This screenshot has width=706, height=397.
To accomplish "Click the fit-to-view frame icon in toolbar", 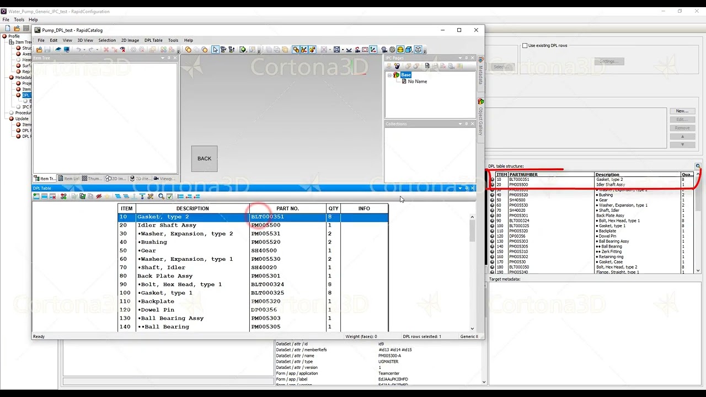I will 336,50.
